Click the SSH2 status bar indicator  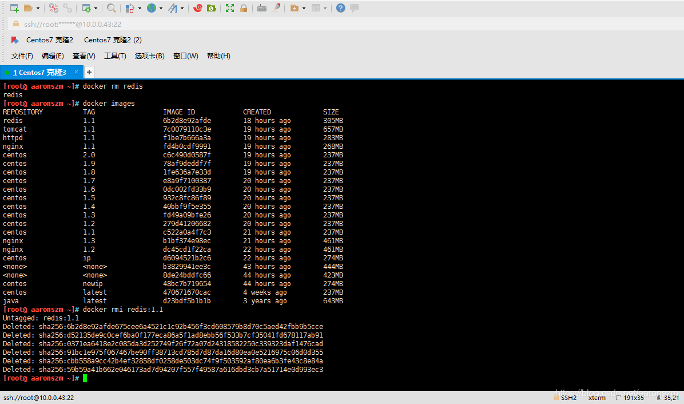pos(566,398)
